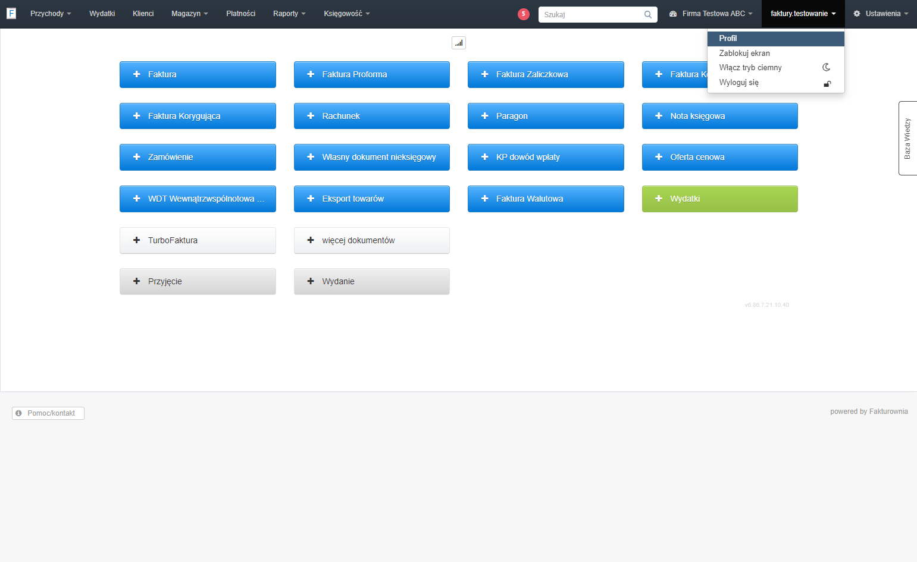Screen dimensions: 917x562
Task: Open the Baza Wiedzy side tab
Action: tap(907, 139)
